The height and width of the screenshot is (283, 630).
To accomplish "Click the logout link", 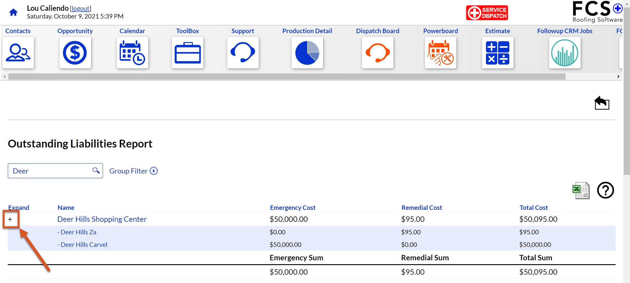I will click(x=81, y=9).
